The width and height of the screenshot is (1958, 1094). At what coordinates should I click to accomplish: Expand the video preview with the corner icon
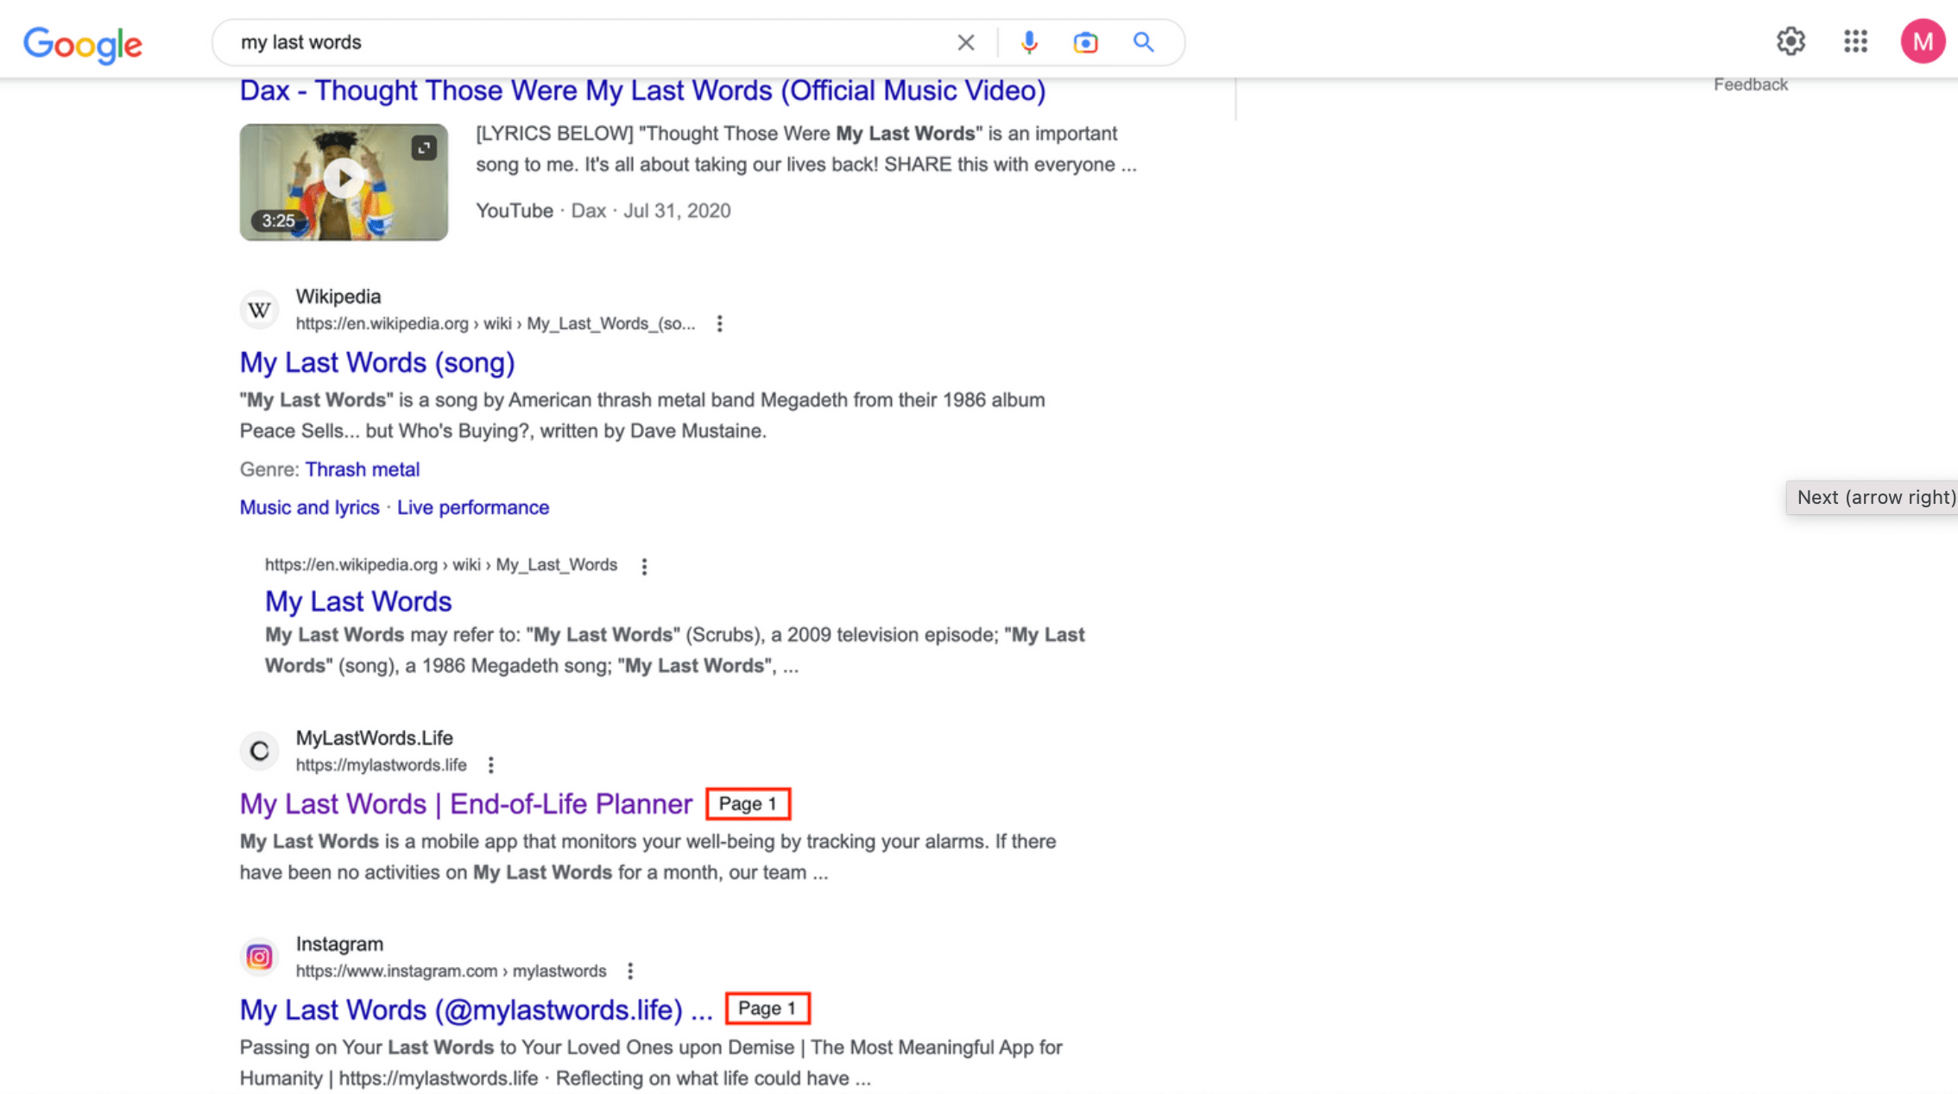tap(424, 148)
